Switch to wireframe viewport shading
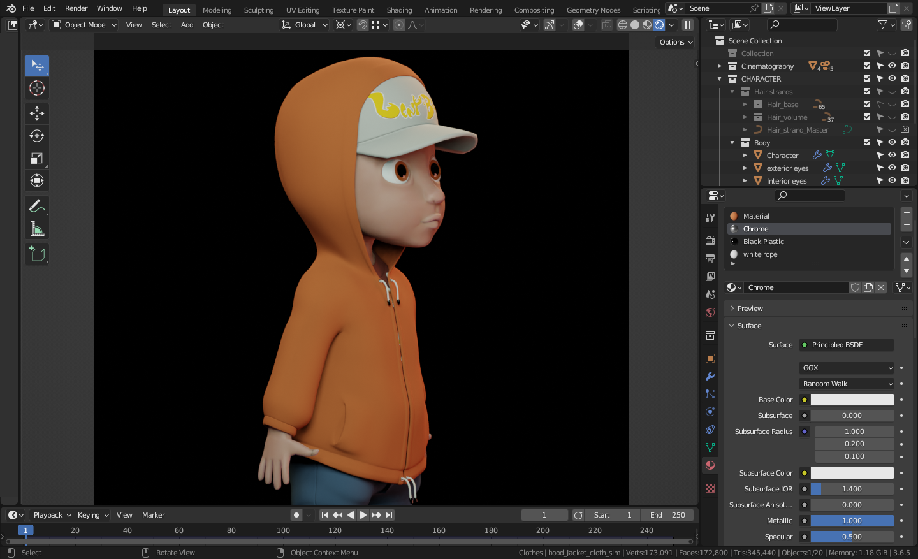The image size is (918, 559). (623, 25)
